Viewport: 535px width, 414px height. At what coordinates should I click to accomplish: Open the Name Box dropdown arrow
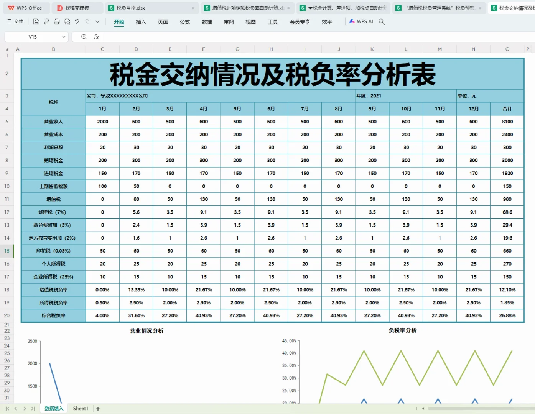[64, 37]
